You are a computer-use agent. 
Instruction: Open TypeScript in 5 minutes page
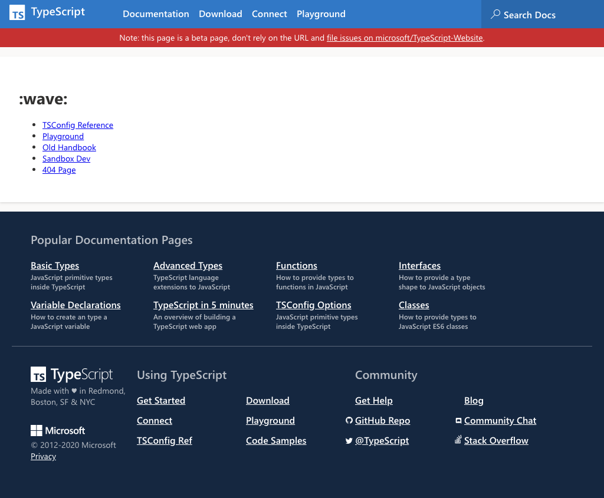[203, 305]
